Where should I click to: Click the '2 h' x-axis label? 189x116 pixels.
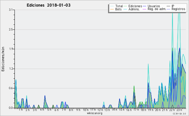[x=28, y=110]
